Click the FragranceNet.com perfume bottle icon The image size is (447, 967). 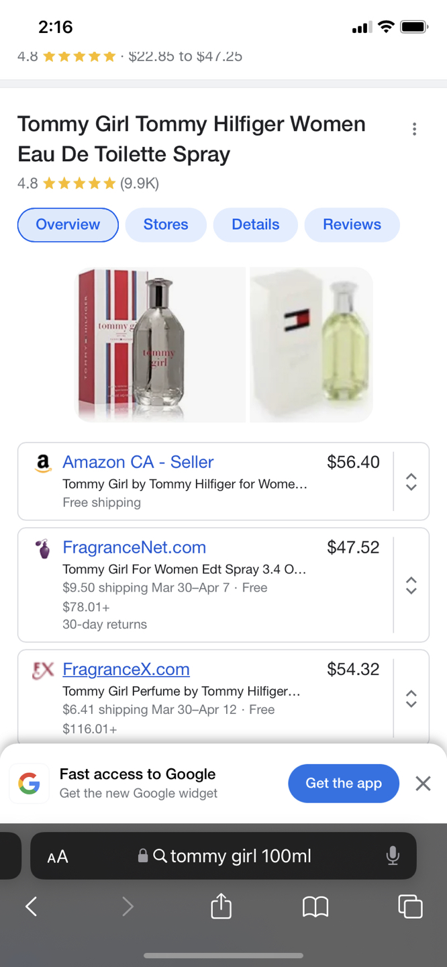(x=42, y=549)
